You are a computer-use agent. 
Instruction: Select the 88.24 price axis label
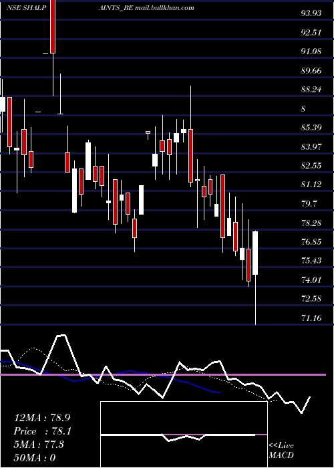pyautogui.click(x=311, y=89)
